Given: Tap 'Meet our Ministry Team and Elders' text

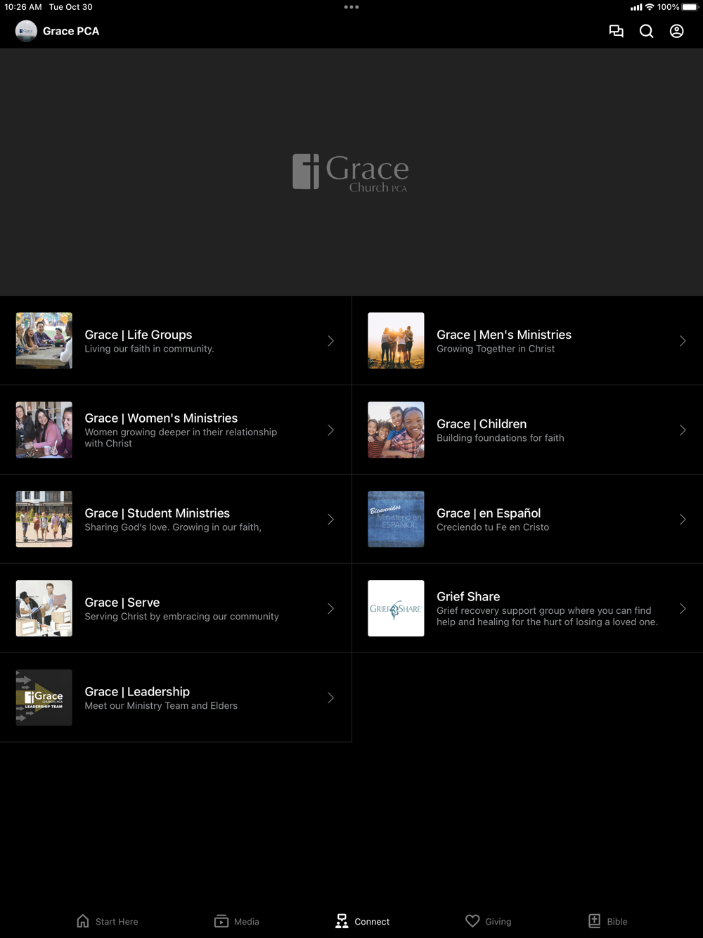Looking at the screenshot, I should [x=161, y=706].
